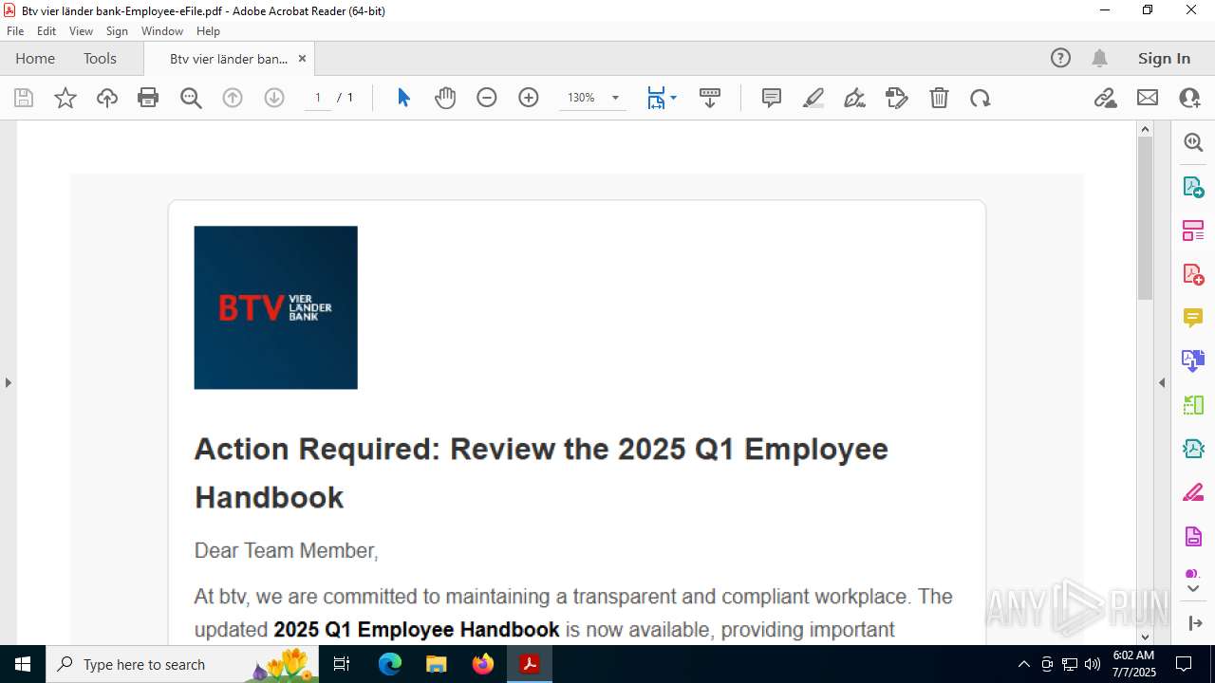Image resolution: width=1215 pixels, height=683 pixels.
Task: Open Comment tool in right pane
Action: click(x=1193, y=317)
